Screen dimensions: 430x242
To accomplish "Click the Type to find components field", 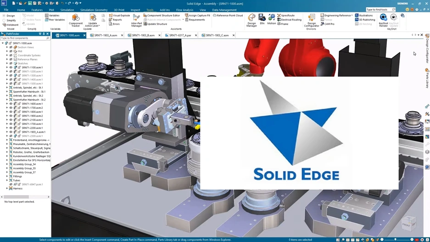I will pos(25,38).
